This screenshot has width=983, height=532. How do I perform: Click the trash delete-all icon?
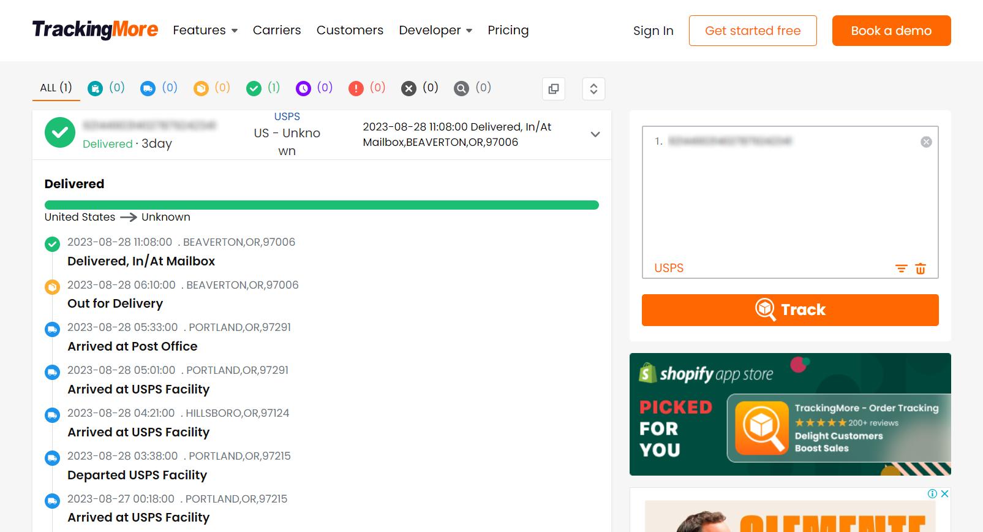921,268
